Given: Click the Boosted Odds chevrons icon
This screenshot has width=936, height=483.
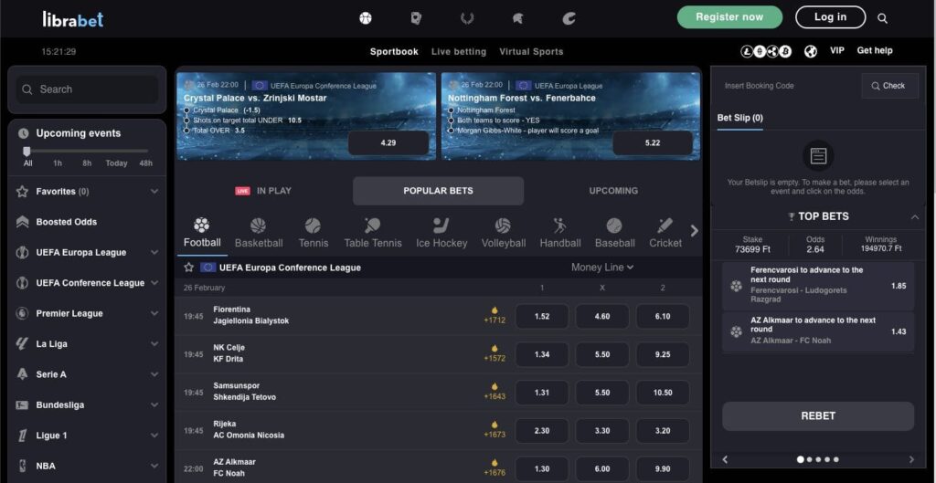Looking at the screenshot, I should click(x=22, y=222).
